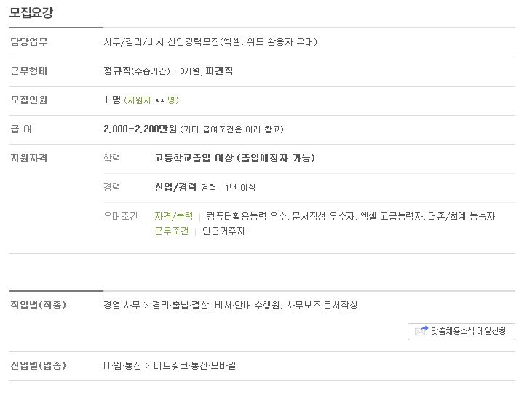527x395 pixels.
Task: Click the 정규직 employment type text
Action: (x=117, y=71)
